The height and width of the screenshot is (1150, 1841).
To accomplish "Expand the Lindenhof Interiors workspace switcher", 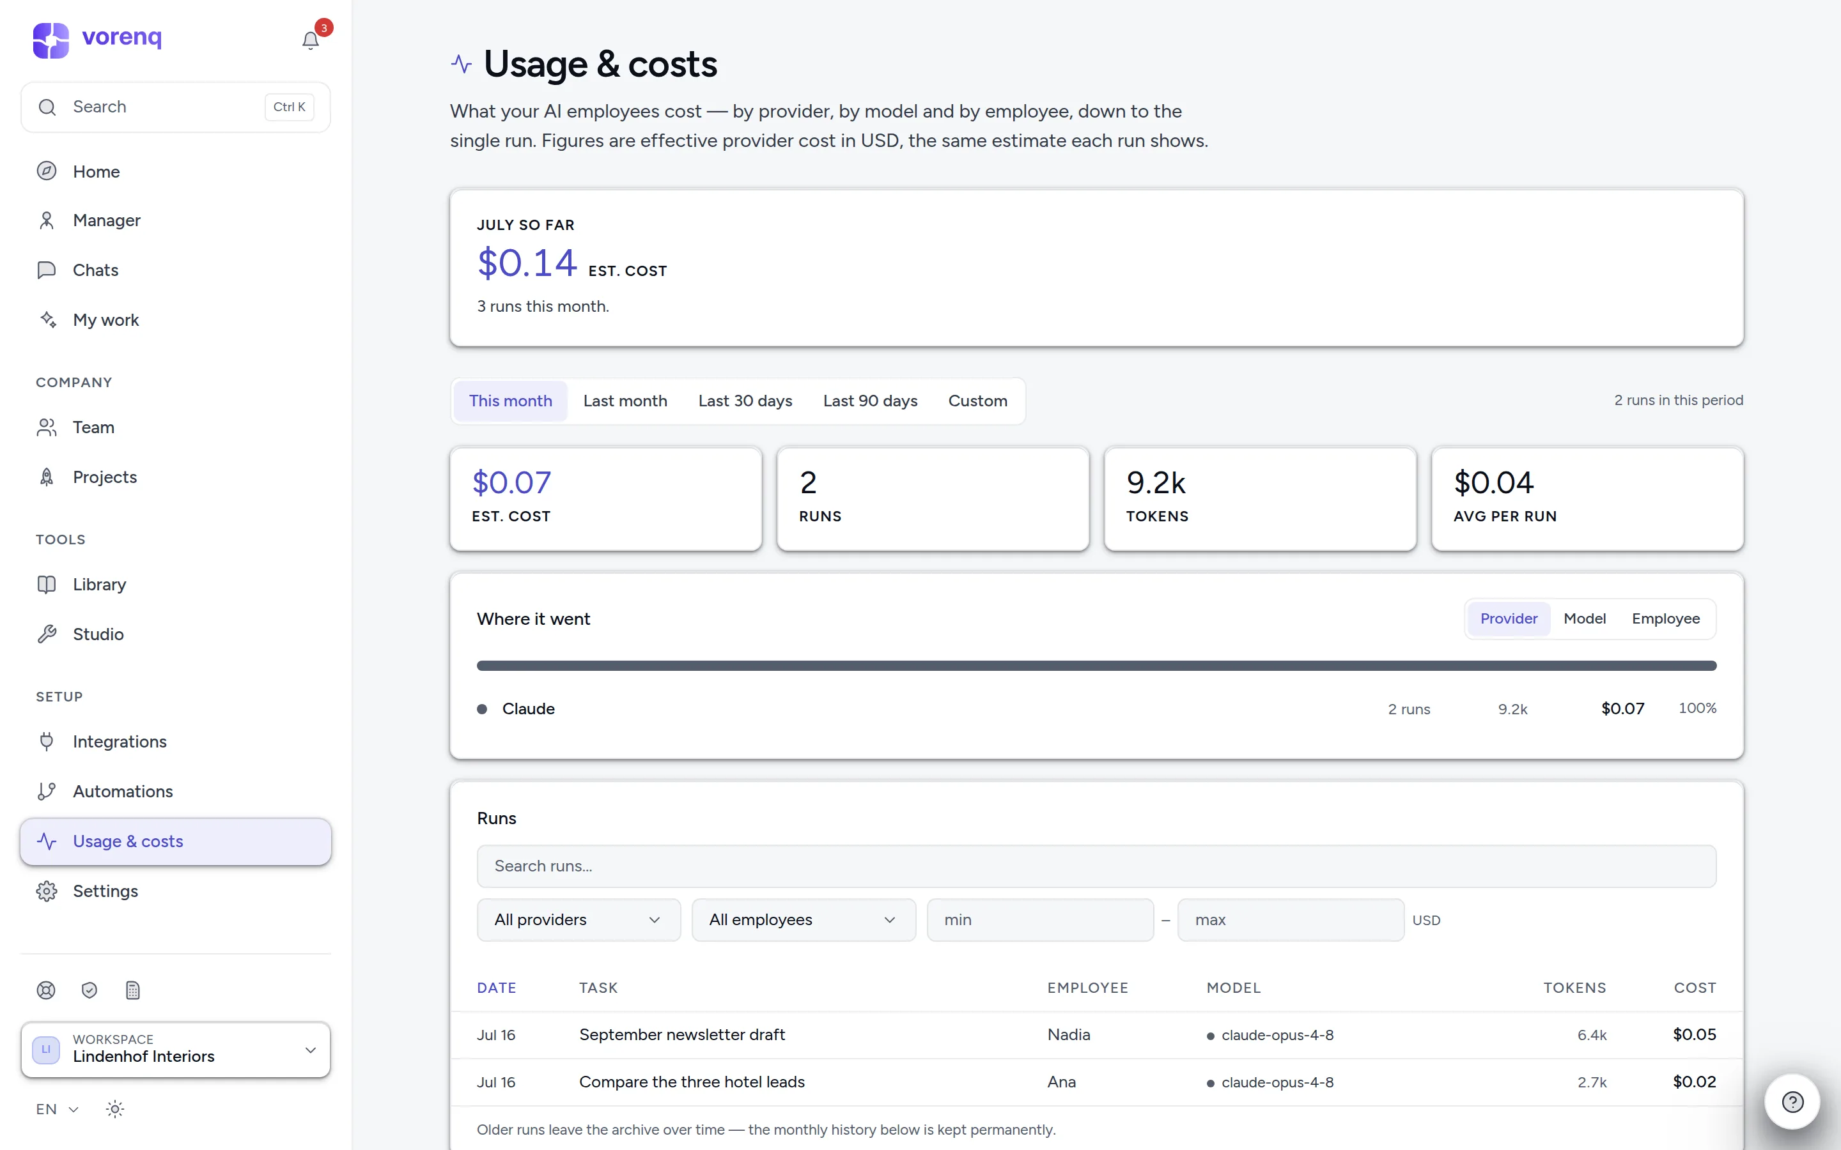I will pyautogui.click(x=176, y=1050).
